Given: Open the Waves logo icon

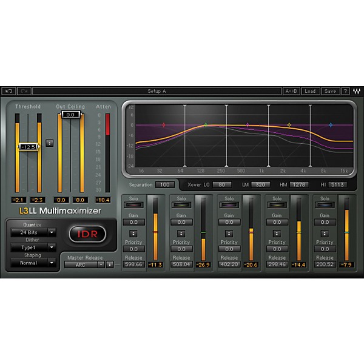Looking at the screenshot, I should click(x=357, y=91).
